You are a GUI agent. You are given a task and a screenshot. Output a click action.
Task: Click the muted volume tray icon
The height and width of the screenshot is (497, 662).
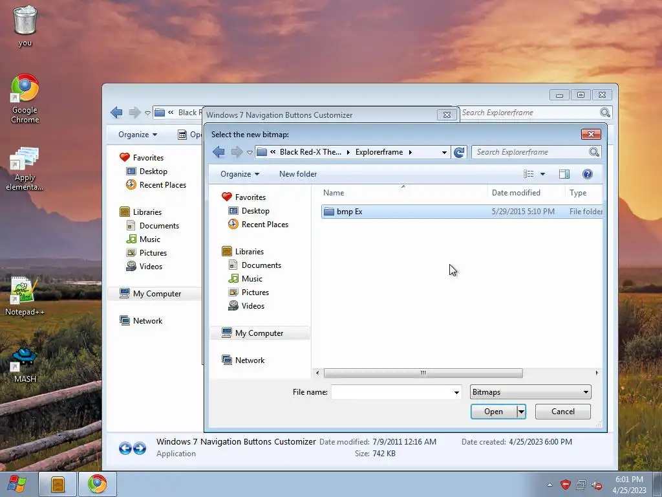pyautogui.click(x=597, y=485)
